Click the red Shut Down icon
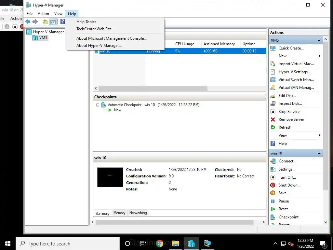 pos(273,185)
